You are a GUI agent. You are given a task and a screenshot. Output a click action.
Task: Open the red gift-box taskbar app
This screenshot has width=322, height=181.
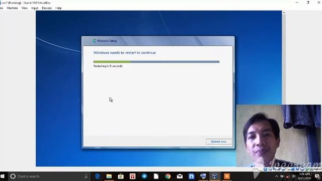click(x=132, y=176)
